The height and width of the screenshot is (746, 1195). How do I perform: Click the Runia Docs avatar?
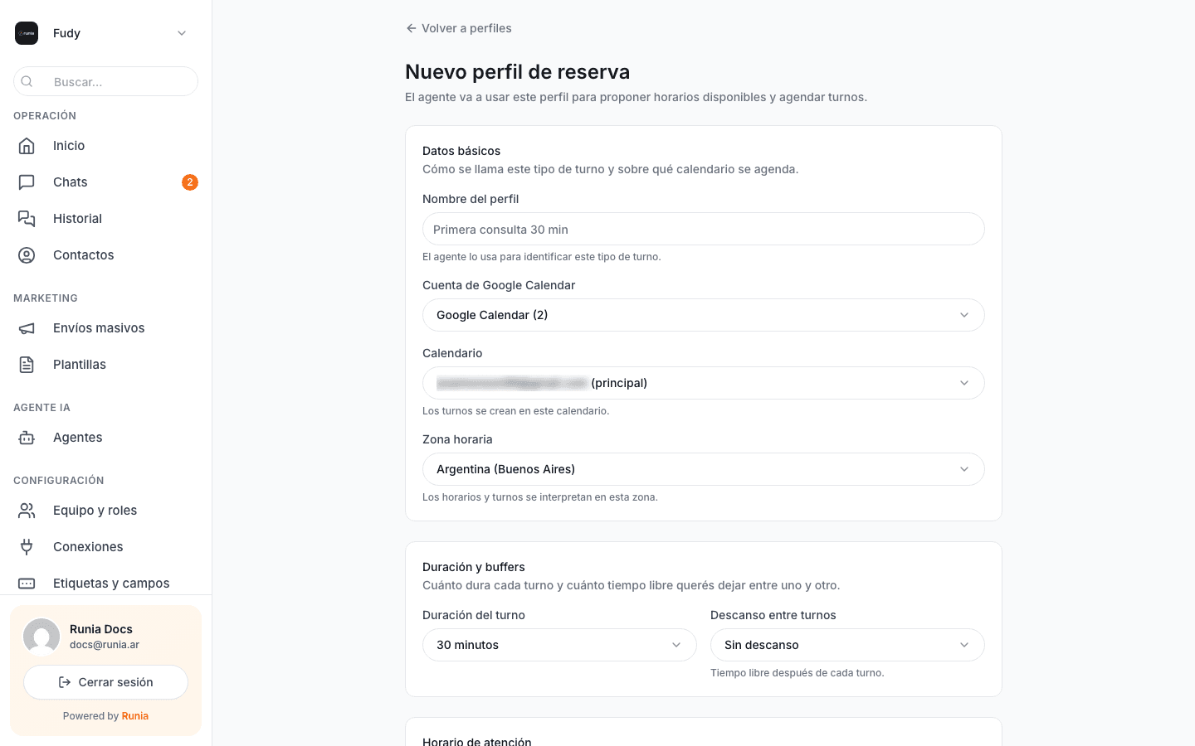[x=41, y=637]
